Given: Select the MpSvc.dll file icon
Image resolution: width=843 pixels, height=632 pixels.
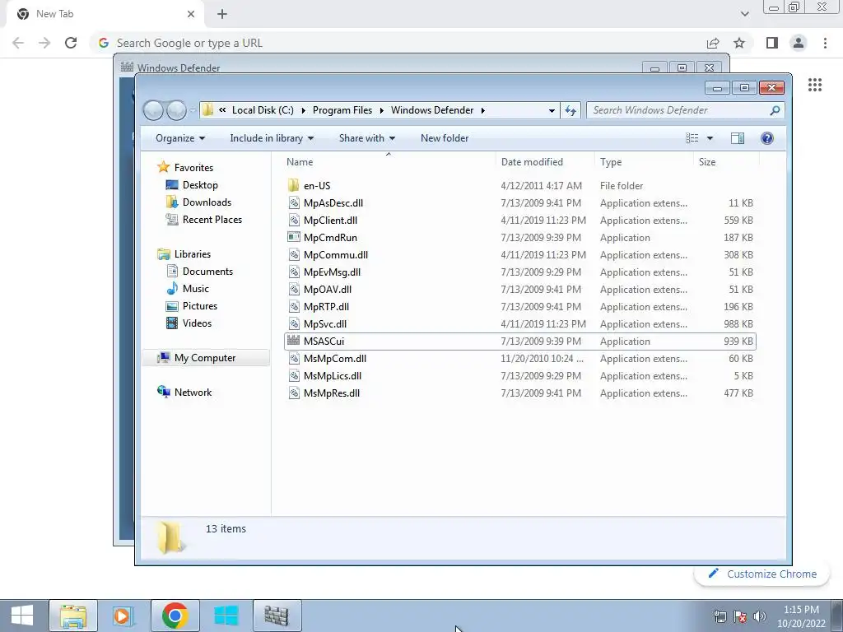Looking at the screenshot, I should (294, 324).
